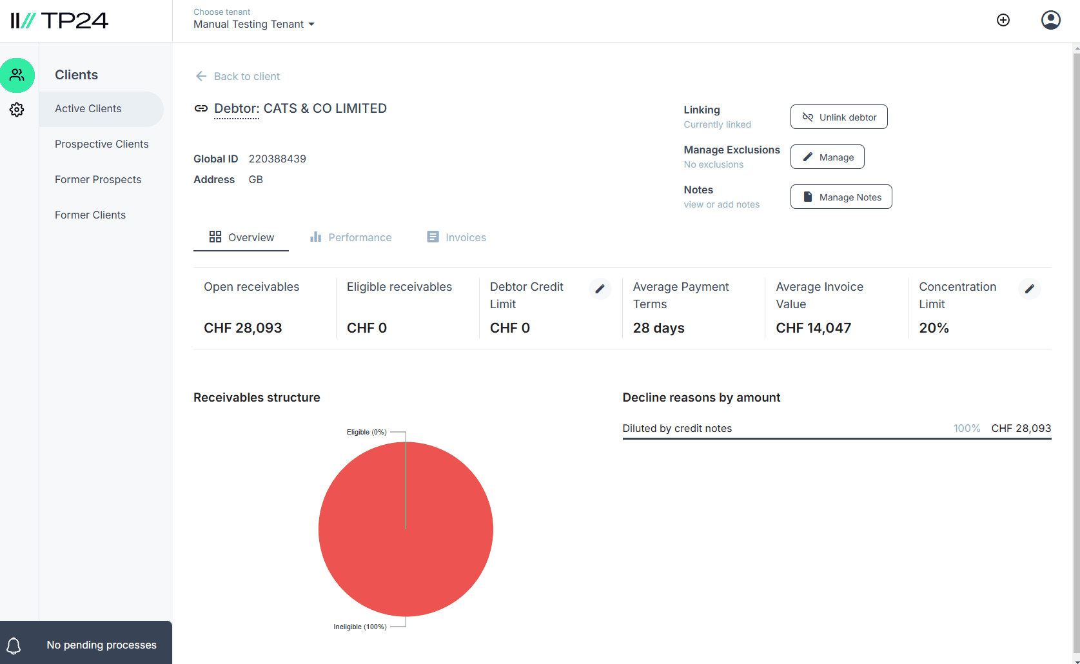This screenshot has width=1080, height=664.
Task: Click the Eligible (0%) chart label
Action: tap(366, 432)
